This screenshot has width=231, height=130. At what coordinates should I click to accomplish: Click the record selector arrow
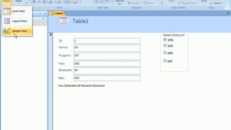click(51, 35)
